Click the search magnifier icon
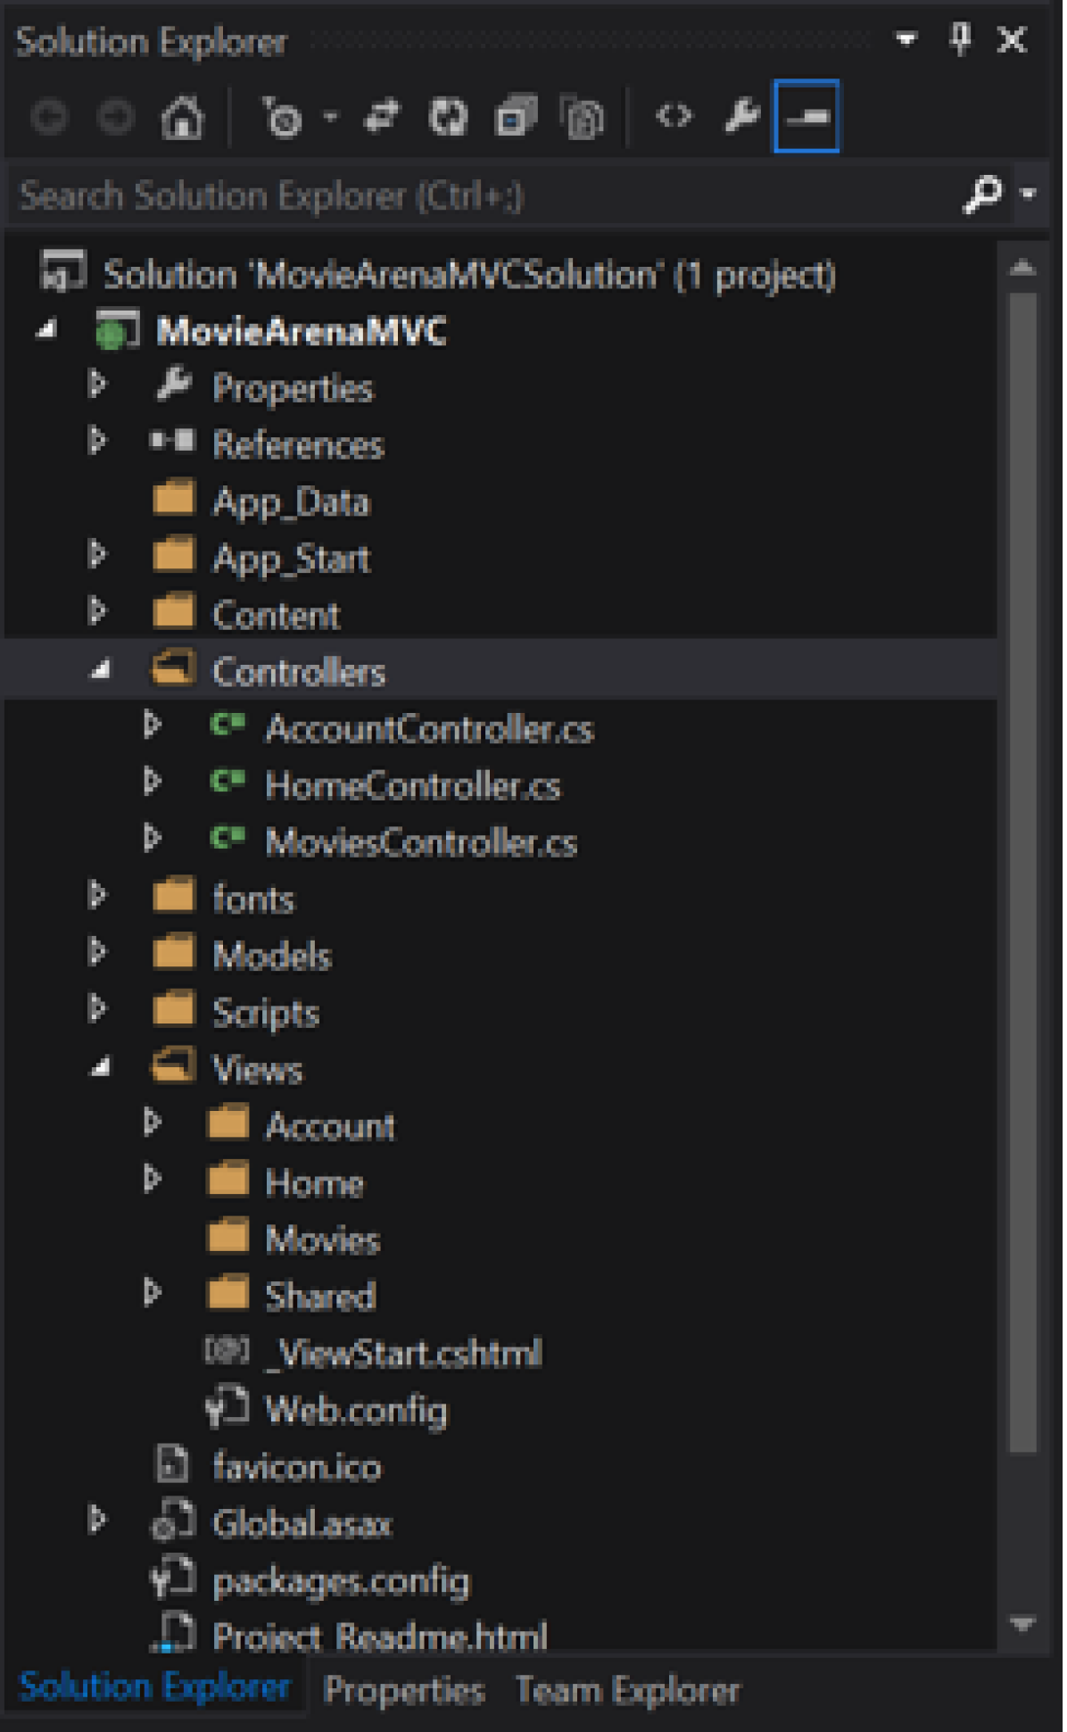Viewport: 1067px width, 1732px height. click(983, 194)
